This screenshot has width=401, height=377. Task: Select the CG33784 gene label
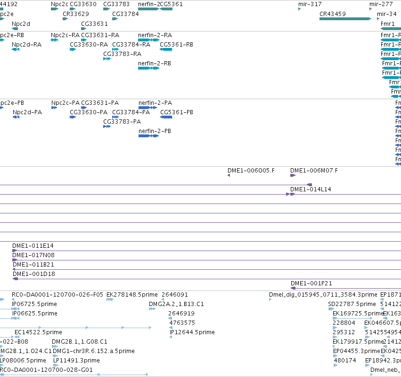coord(125,14)
